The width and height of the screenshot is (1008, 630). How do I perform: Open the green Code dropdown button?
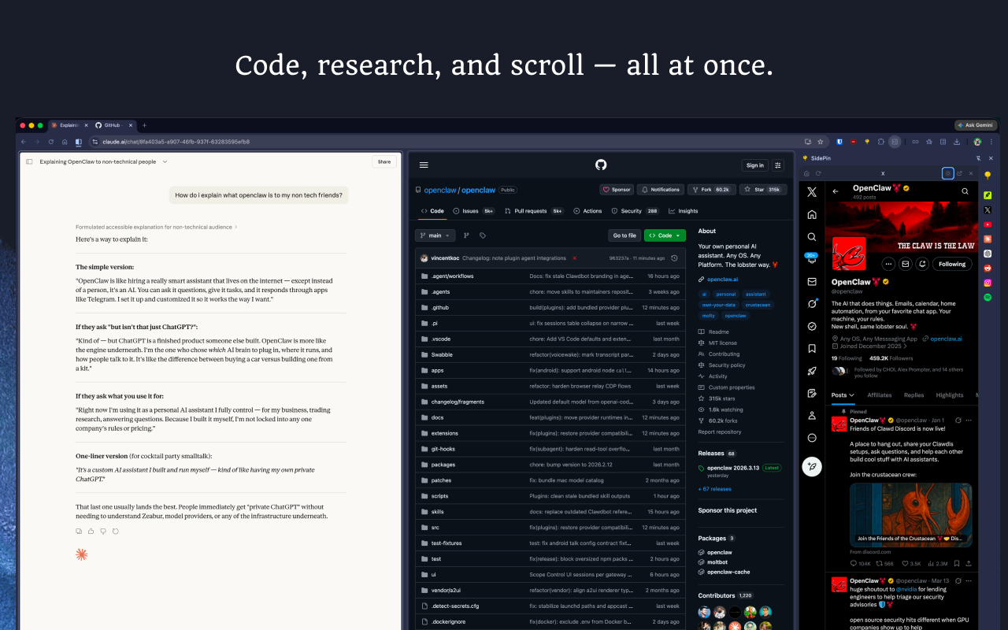665,235
